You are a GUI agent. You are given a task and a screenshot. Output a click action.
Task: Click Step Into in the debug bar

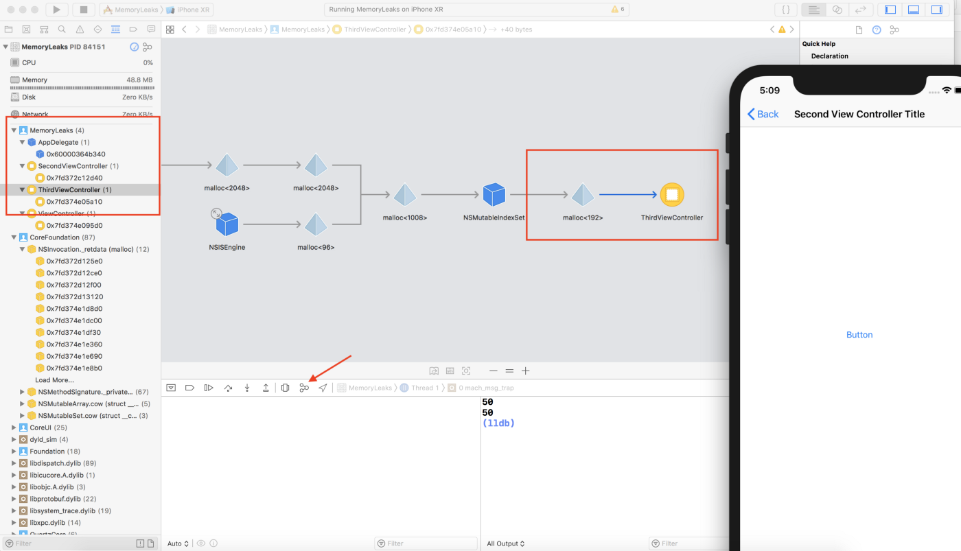247,388
